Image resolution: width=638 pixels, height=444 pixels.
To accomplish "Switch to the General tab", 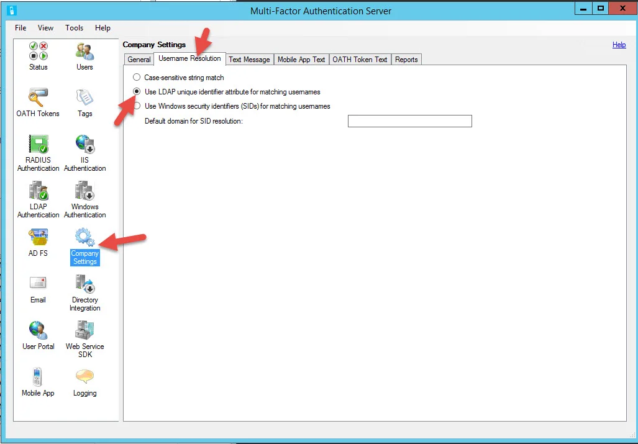I will pos(139,60).
